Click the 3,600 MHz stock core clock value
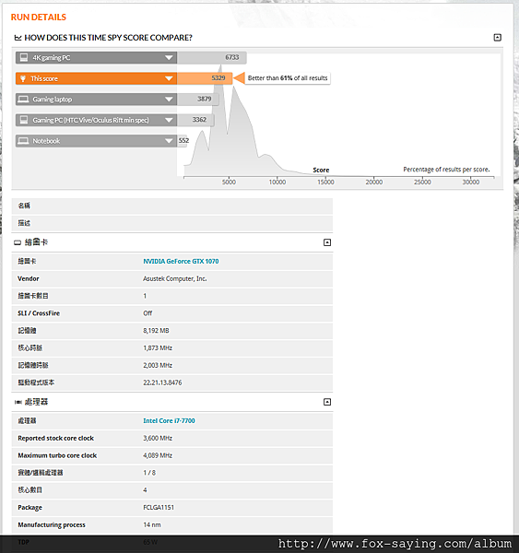Screen dimensions: 519x553 [158, 438]
